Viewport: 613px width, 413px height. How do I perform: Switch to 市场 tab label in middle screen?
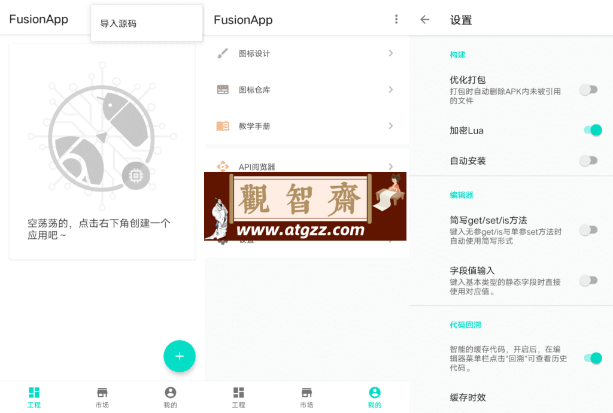(x=306, y=405)
